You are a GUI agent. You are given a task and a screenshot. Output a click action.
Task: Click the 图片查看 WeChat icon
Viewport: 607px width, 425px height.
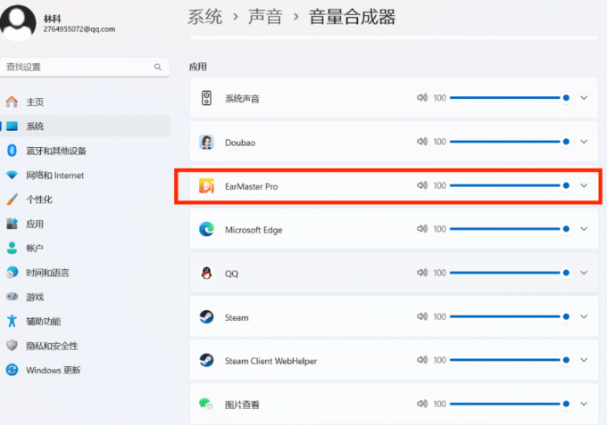[x=206, y=404]
